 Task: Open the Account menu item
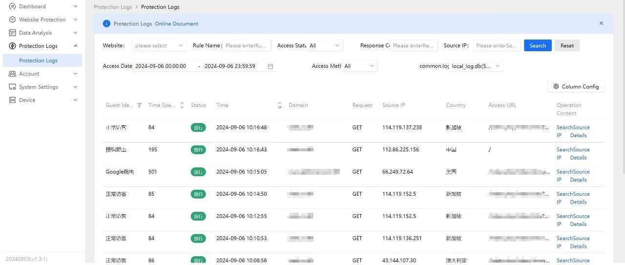coord(42,74)
